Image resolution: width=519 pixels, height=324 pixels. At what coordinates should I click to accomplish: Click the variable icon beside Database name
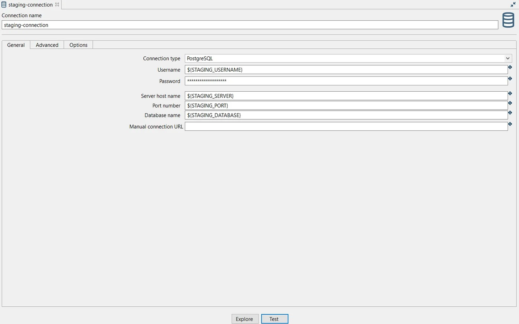[x=510, y=112]
